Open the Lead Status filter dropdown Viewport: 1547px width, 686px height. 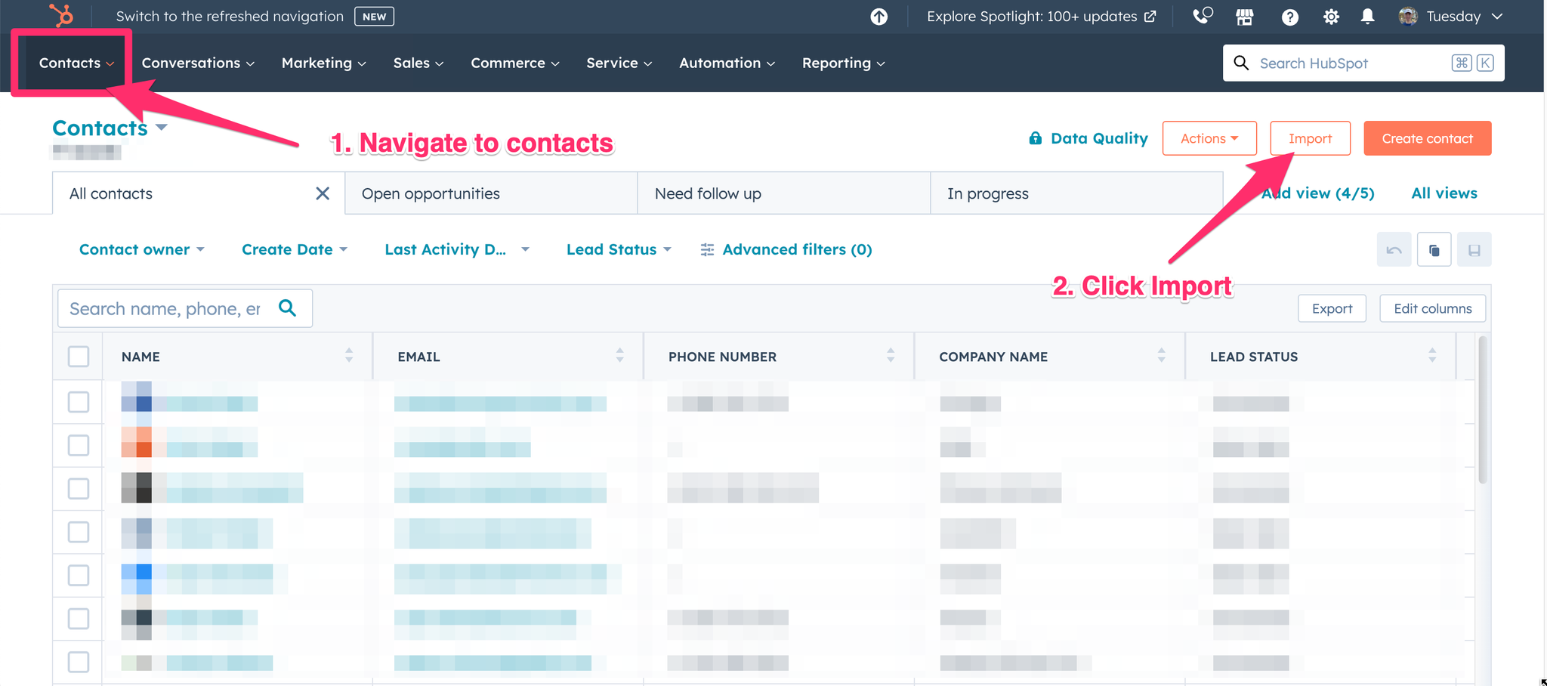pyautogui.click(x=619, y=249)
